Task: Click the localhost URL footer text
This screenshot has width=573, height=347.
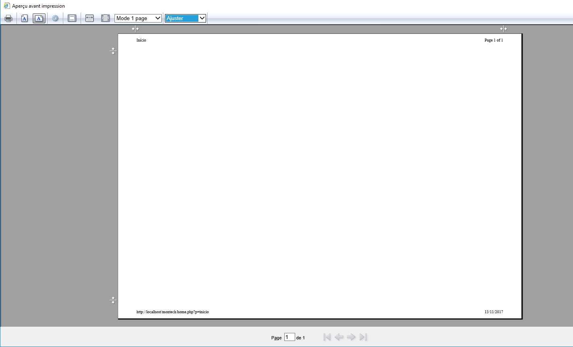Action: pyautogui.click(x=173, y=312)
